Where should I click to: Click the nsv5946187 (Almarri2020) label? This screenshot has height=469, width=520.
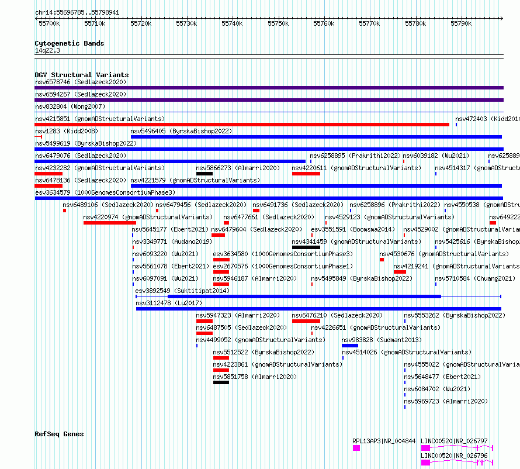coord(255,278)
